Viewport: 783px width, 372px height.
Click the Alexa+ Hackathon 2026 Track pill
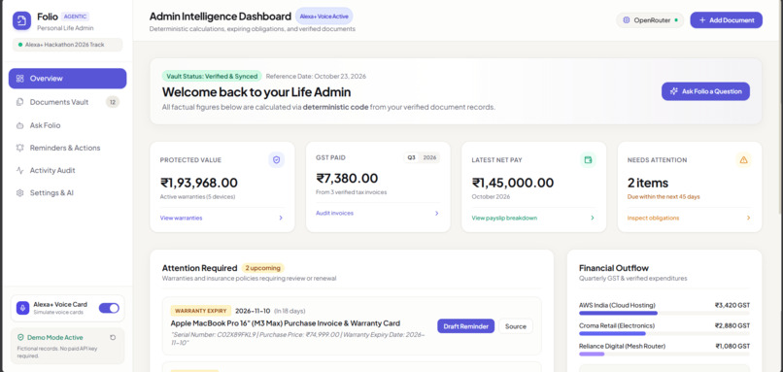(67, 45)
